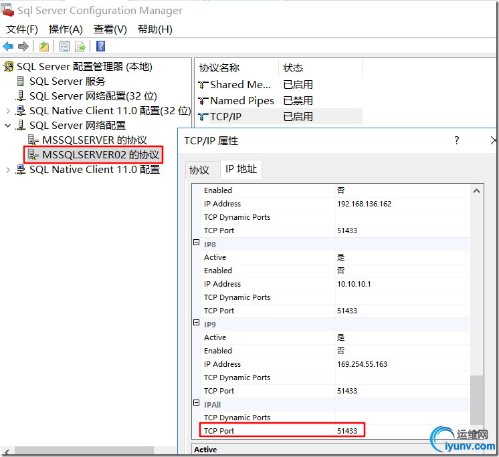The height and width of the screenshot is (457, 499).
Task: Click the SQL Server Configuration Manager root icon
Action: pyautogui.click(x=9, y=66)
